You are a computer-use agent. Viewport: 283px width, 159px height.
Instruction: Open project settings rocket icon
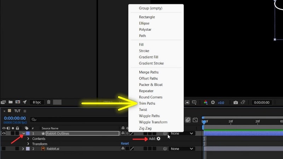coord(25,102)
